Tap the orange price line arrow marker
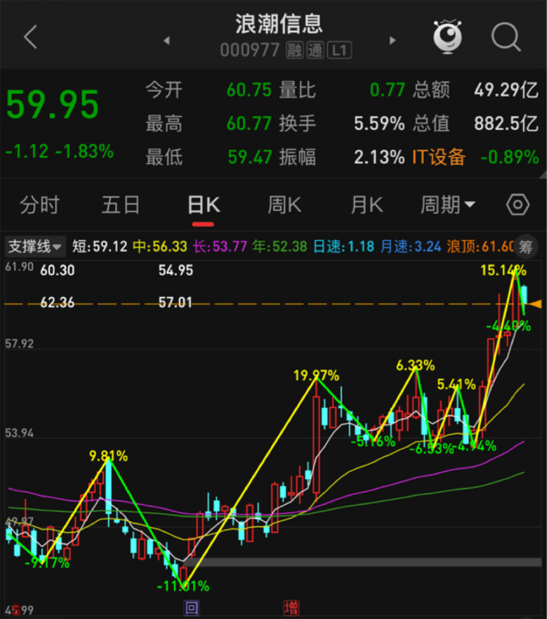Screen dimensions: 547x619 coord(536,304)
